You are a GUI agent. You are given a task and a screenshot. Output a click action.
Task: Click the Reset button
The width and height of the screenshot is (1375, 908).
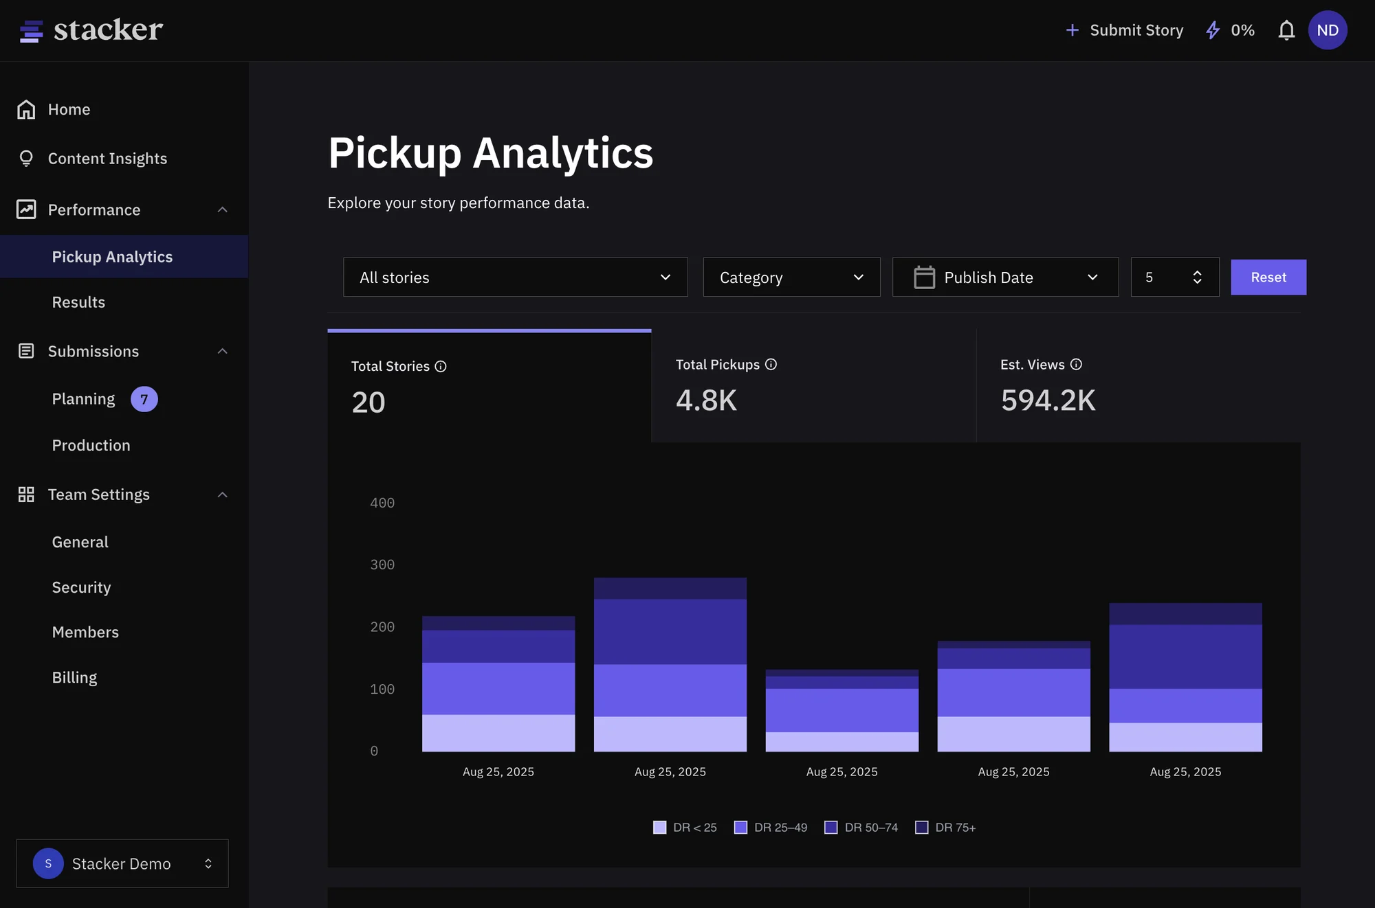(1268, 277)
